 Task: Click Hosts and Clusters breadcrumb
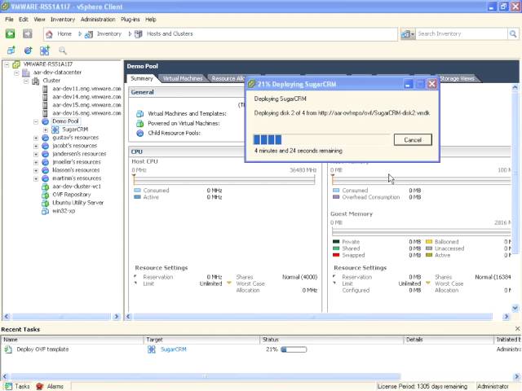tap(170, 34)
